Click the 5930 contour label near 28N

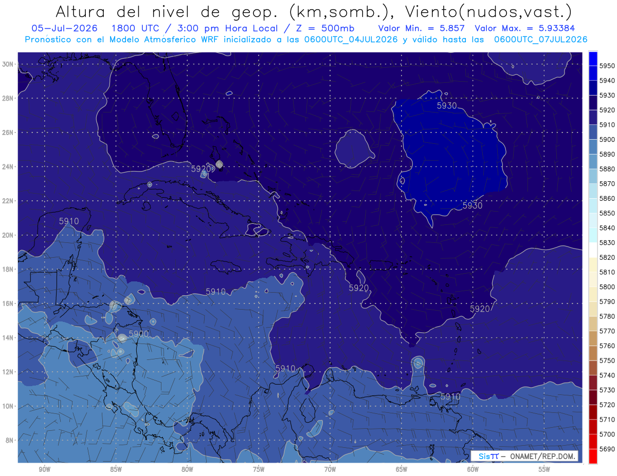[x=447, y=106]
